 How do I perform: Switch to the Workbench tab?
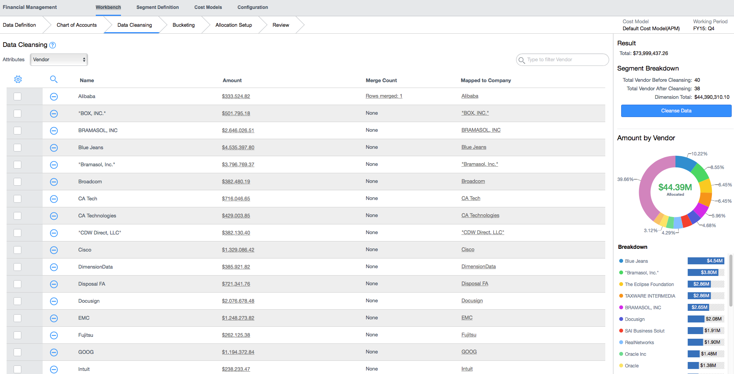(x=108, y=7)
